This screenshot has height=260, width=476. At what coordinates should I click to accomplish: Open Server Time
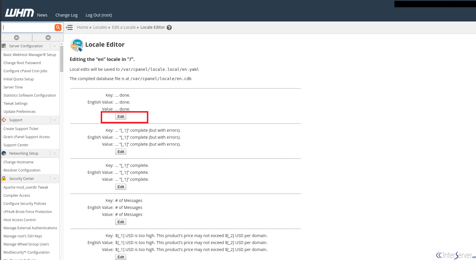click(x=13, y=87)
